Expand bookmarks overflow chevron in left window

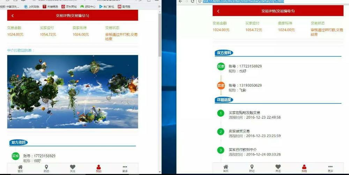(x=159, y=7)
